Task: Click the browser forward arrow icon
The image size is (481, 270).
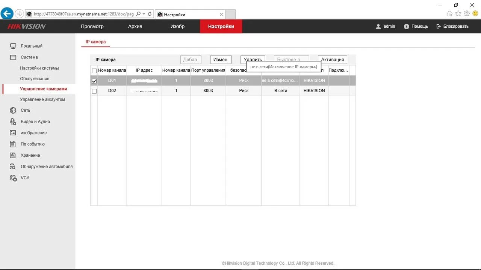Action: (x=19, y=14)
